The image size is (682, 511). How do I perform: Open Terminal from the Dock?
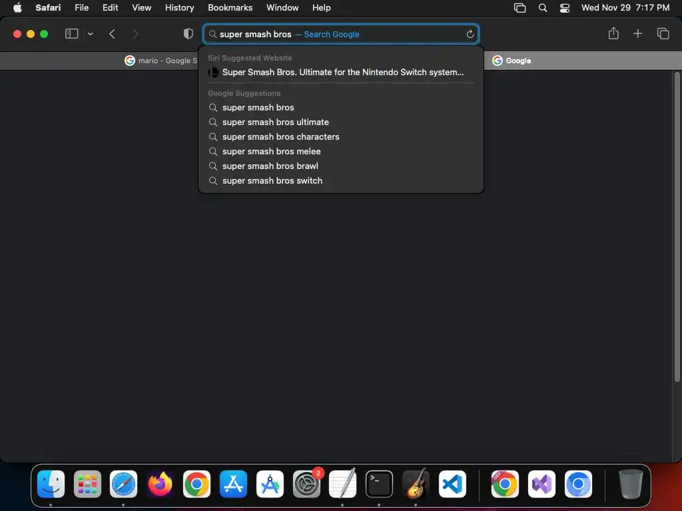pos(379,484)
